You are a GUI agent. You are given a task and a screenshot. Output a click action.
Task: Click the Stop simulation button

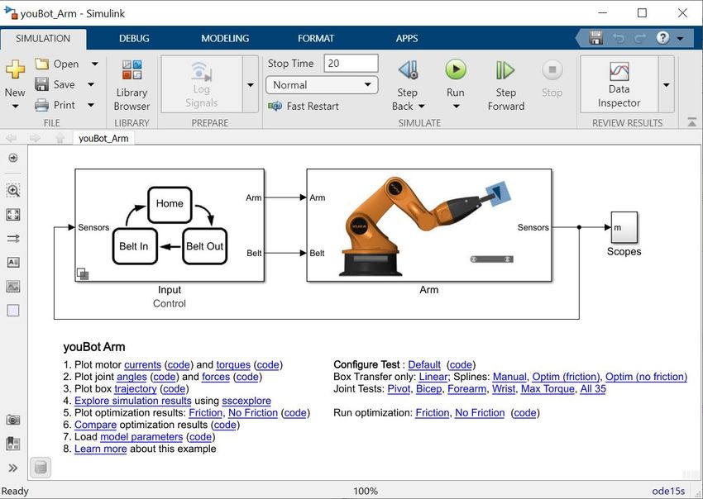click(552, 80)
